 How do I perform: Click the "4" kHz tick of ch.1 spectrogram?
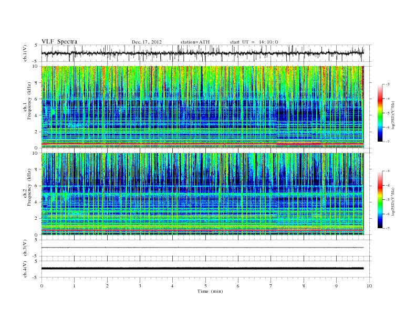(37, 115)
